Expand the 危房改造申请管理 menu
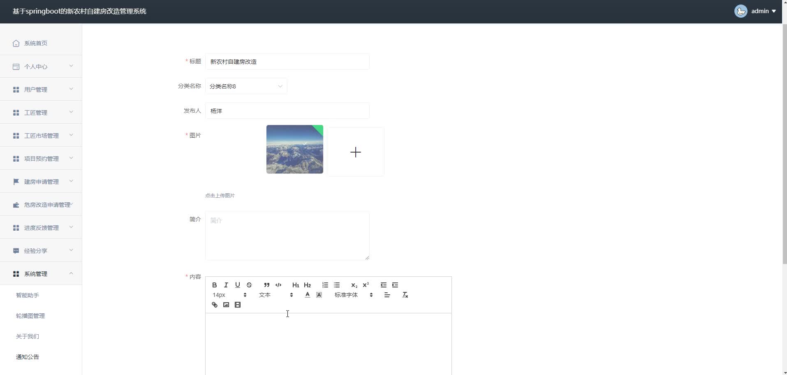 tap(41, 204)
